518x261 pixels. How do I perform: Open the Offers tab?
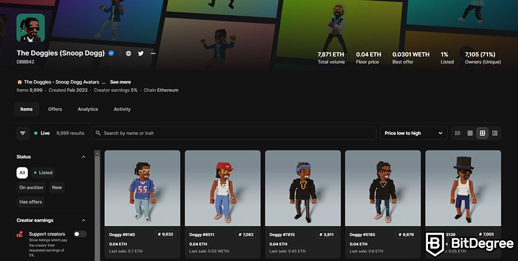(55, 109)
